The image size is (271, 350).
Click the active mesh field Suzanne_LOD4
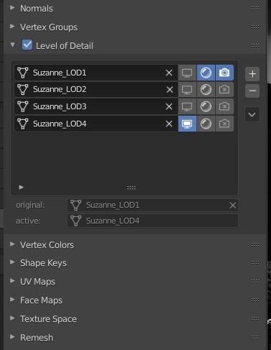click(153, 221)
